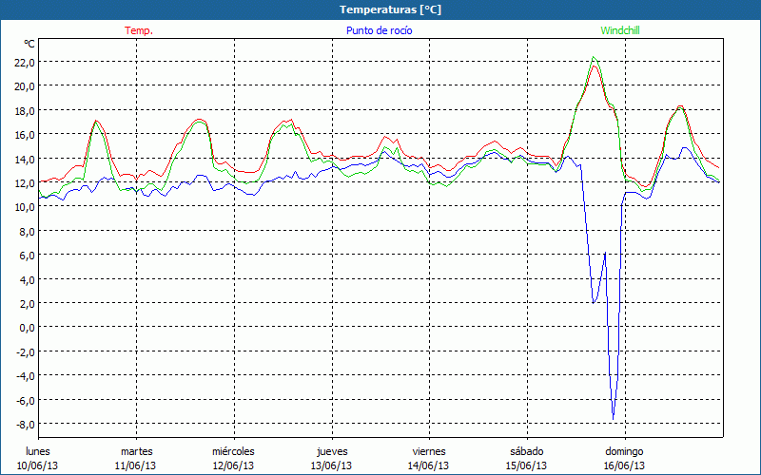Click the miércoles day label
The image size is (761, 475).
(x=233, y=451)
